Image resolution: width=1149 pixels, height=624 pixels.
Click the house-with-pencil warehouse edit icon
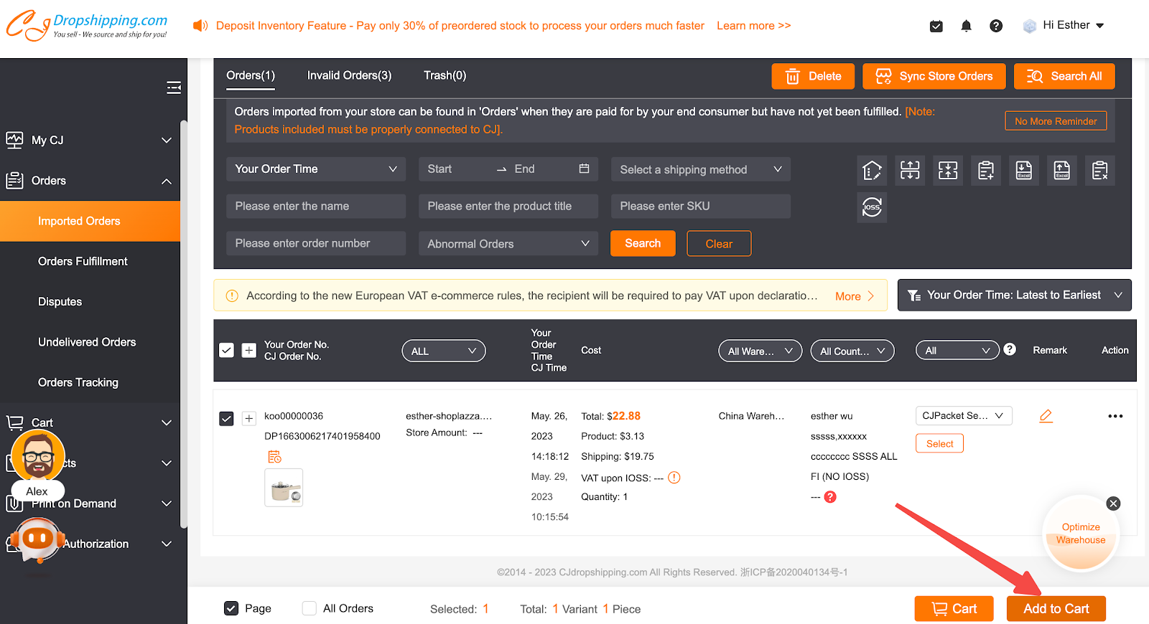[x=872, y=171]
